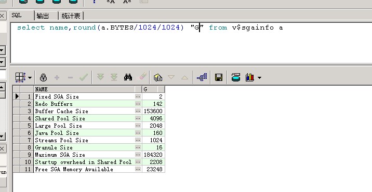This screenshot has width=372, height=192.
Task: Open find with the binoculars icon
Action: click(128, 77)
